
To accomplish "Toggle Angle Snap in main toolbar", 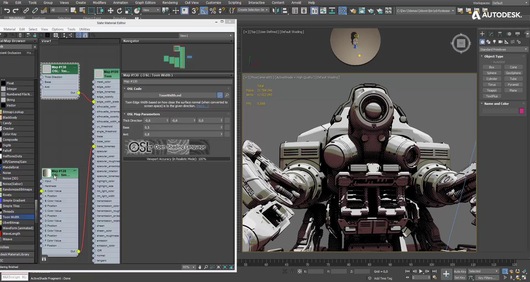I will coord(204,11).
